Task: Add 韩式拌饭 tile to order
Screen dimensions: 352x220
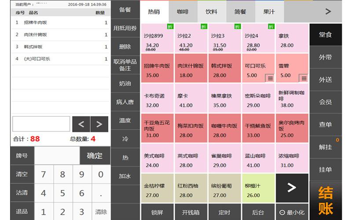Action: [224, 68]
